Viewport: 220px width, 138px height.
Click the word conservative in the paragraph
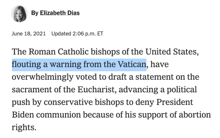coord(68,102)
